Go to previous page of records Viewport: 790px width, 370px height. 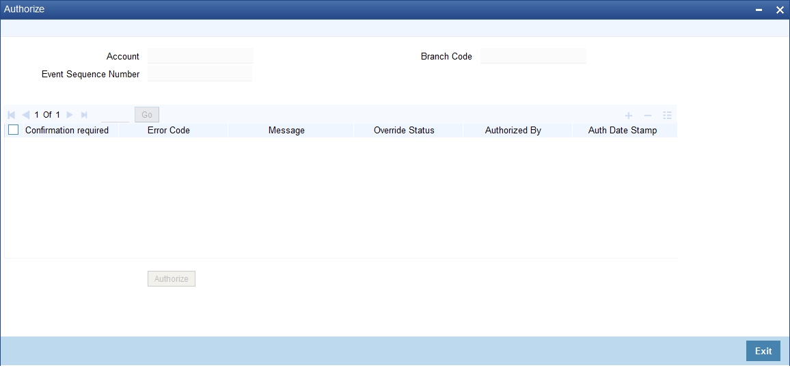[x=26, y=115]
